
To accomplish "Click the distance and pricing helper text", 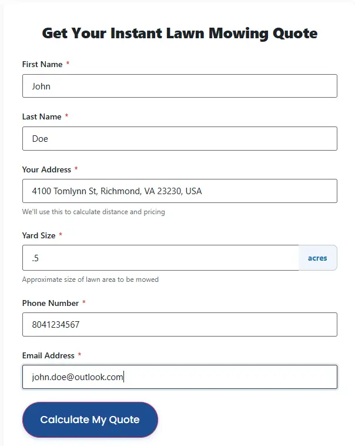I will [93, 212].
